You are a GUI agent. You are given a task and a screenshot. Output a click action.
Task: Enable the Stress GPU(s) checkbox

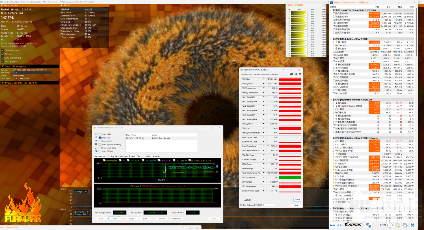click(100, 151)
